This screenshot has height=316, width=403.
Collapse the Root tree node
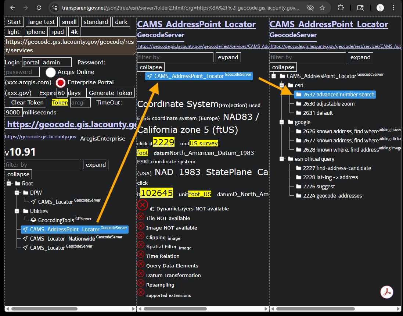pos(9,184)
